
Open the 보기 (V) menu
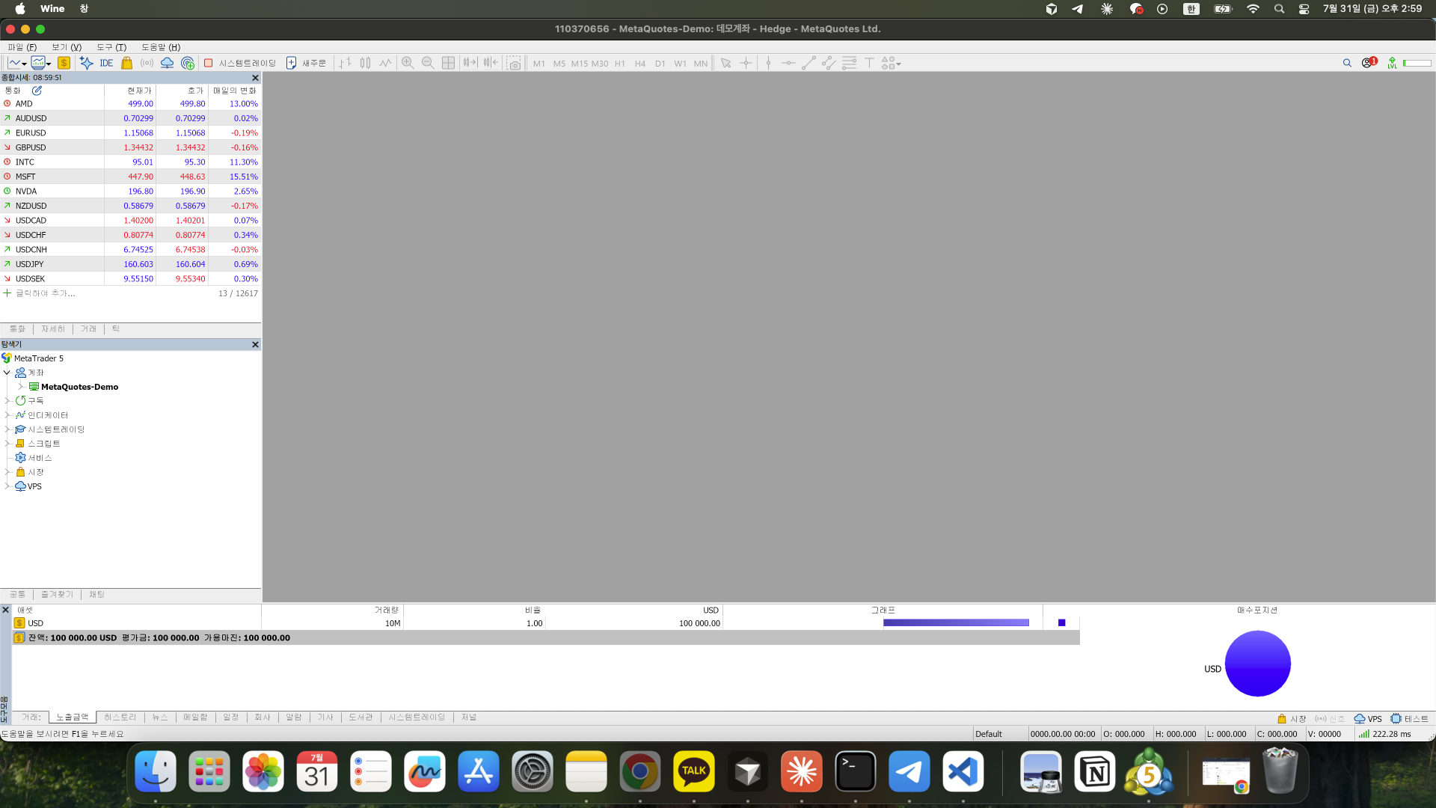[x=67, y=47]
